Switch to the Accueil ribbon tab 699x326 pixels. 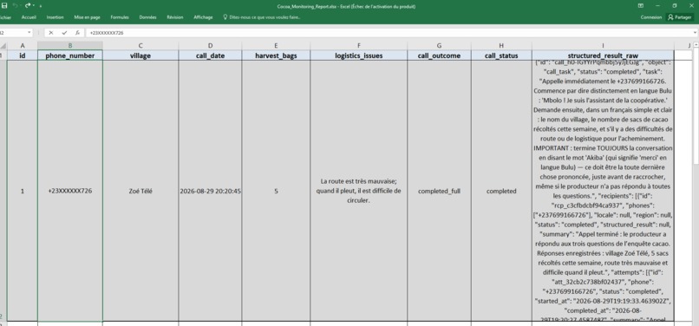pyautogui.click(x=29, y=17)
